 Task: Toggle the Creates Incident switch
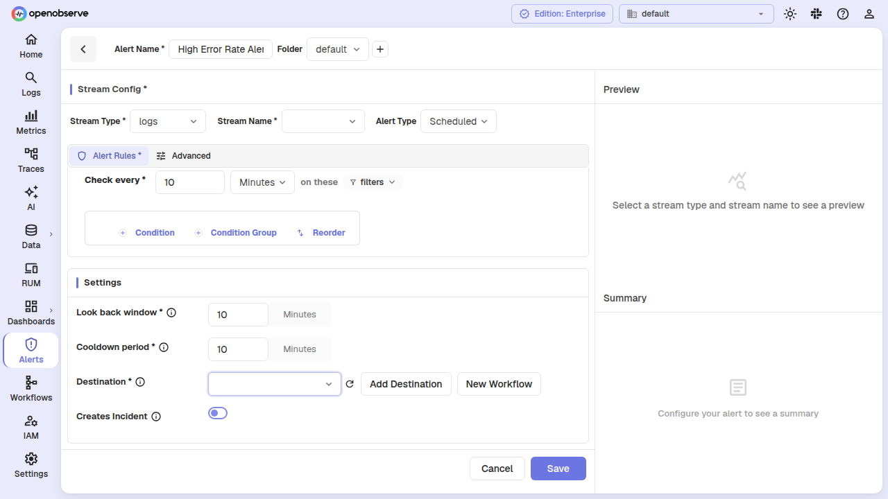click(218, 413)
